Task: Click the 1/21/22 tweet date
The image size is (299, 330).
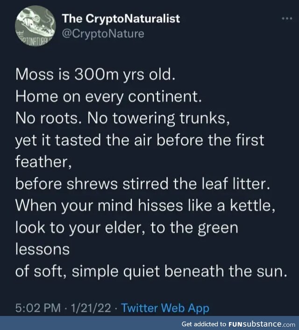Action: (91, 308)
